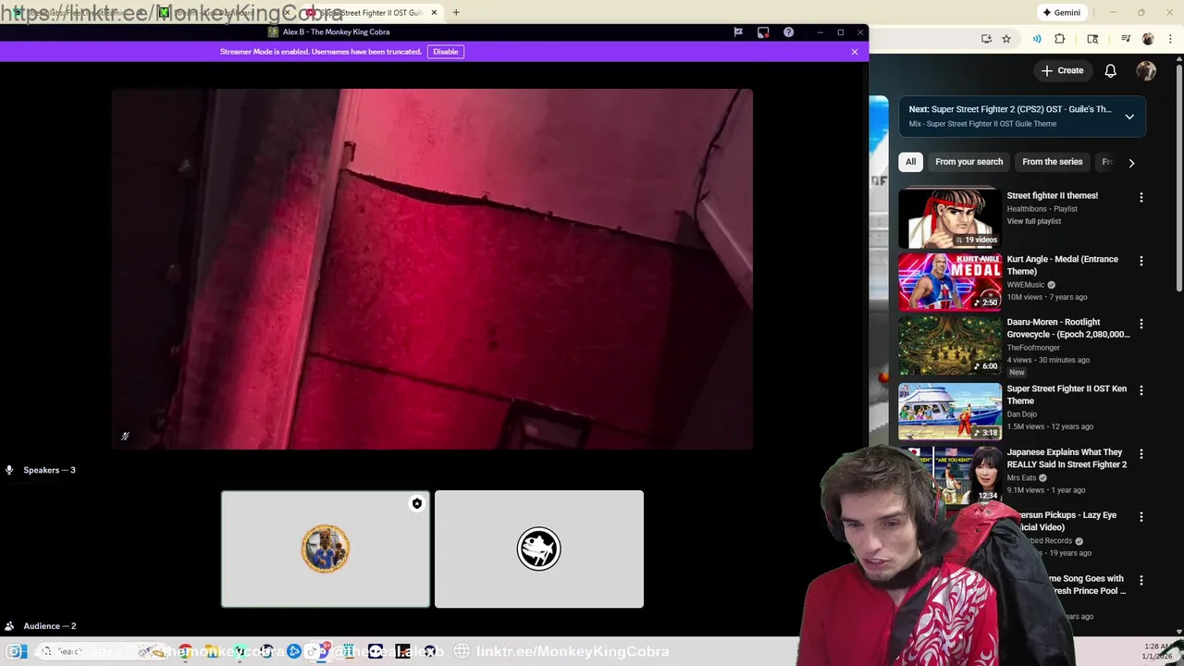Open Gemini in Chrome
This screenshot has height=666, width=1184.
pos(1061,13)
